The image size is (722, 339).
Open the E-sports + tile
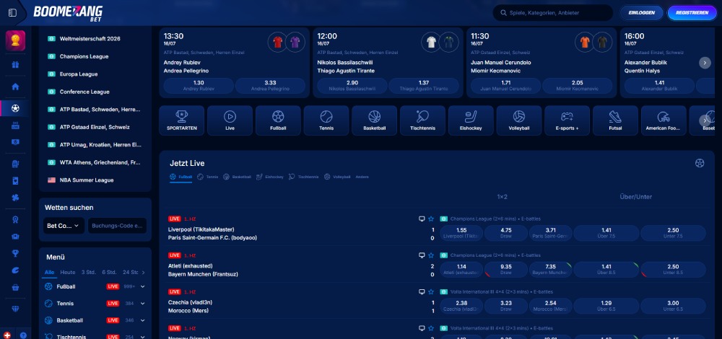coord(567,120)
